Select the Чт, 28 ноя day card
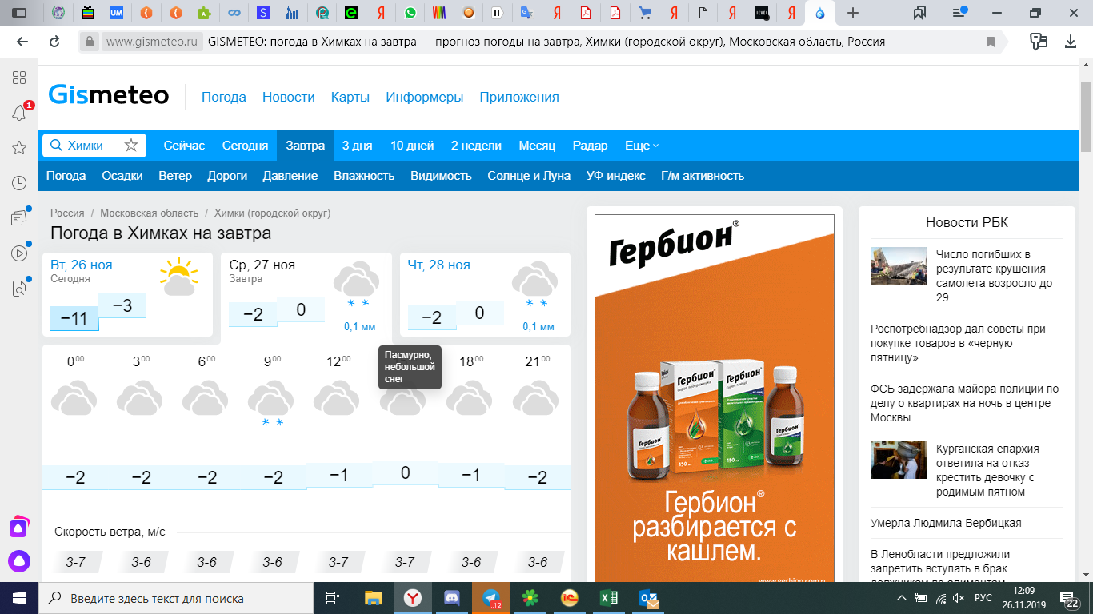1093x614 pixels. tap(485, 294)
